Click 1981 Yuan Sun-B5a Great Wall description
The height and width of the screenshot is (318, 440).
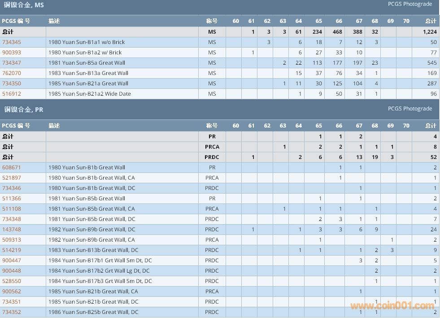(x=87, y=63)
